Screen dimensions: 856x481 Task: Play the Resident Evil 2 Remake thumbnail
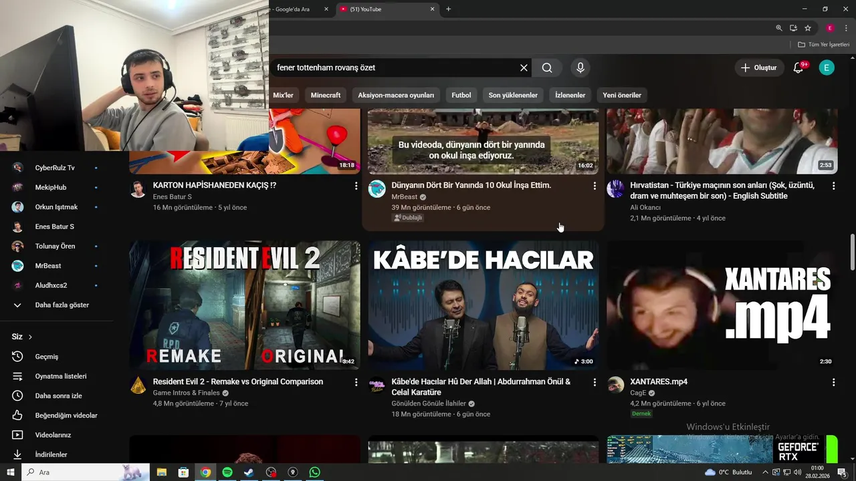pos(245,305)
